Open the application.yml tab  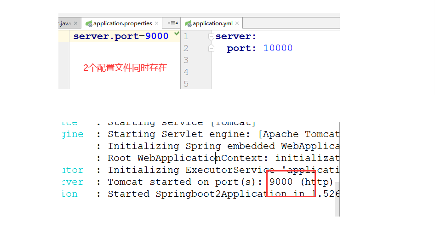point(212,23)
